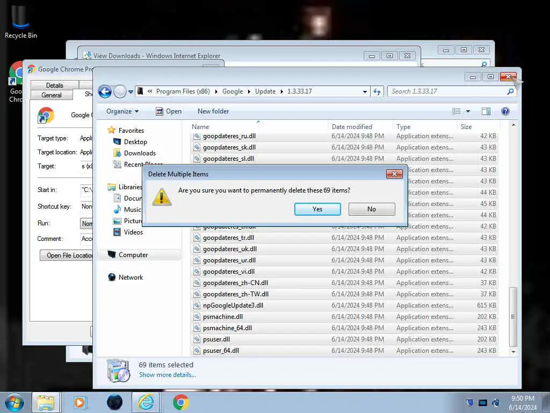Open the Windows Start menu
This screenshot has height=413, width=550.
[x=14, y=402]
